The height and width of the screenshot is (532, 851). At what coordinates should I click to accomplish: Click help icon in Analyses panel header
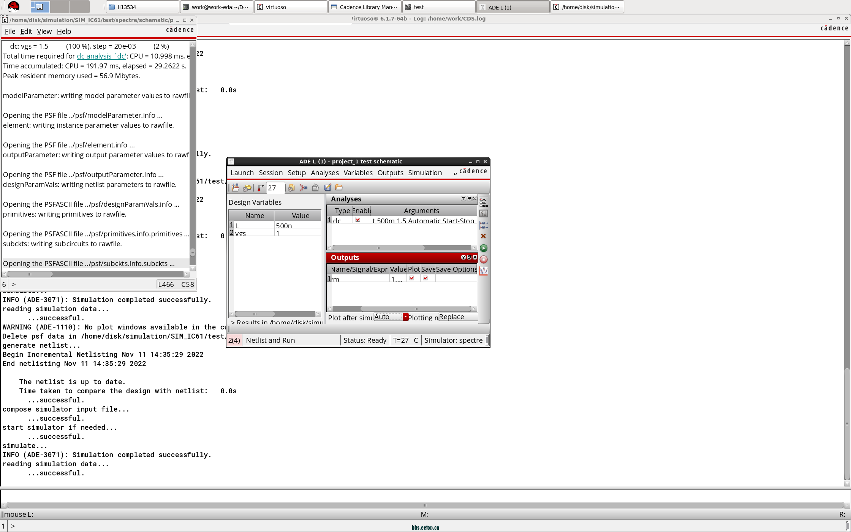pyautogui.click(x=463, y=199)
